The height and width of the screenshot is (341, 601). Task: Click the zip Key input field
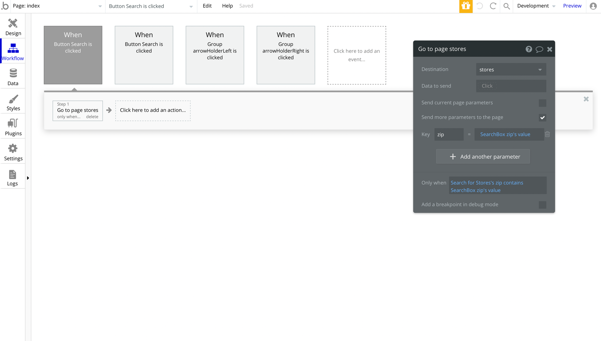pos(449,134)
